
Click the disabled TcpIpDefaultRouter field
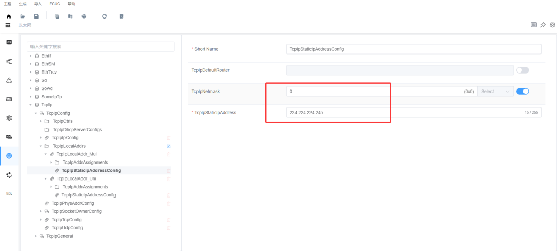[400, 70]
